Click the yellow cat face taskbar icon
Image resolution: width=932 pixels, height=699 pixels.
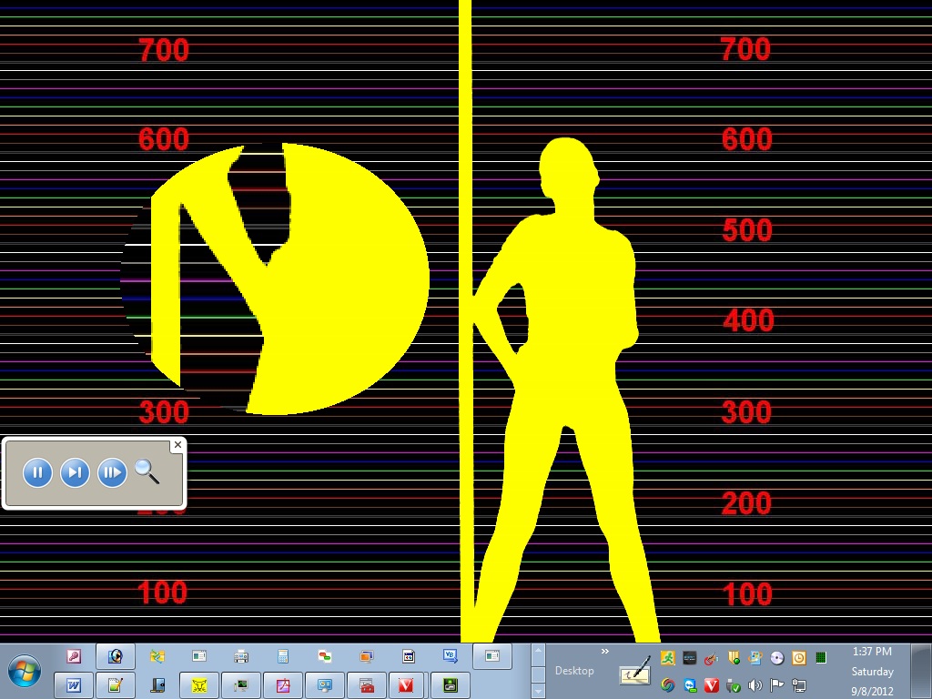[x=199, y=685]
